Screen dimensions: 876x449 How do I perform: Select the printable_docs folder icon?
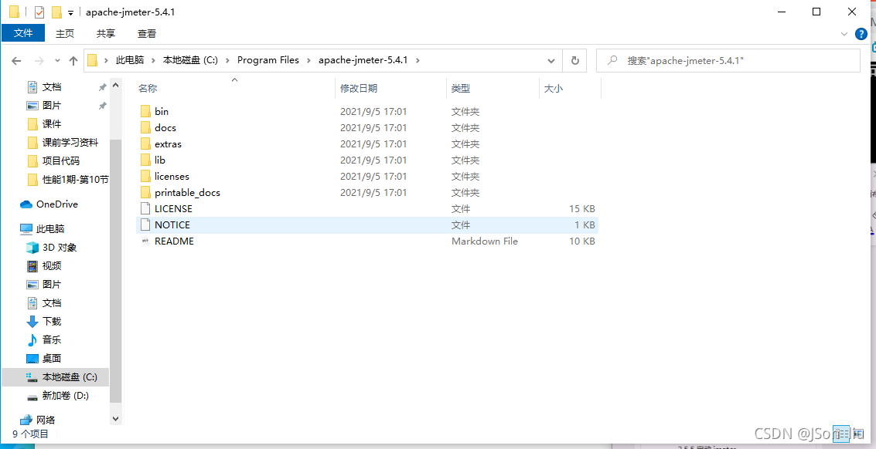(x=145, y=192)
